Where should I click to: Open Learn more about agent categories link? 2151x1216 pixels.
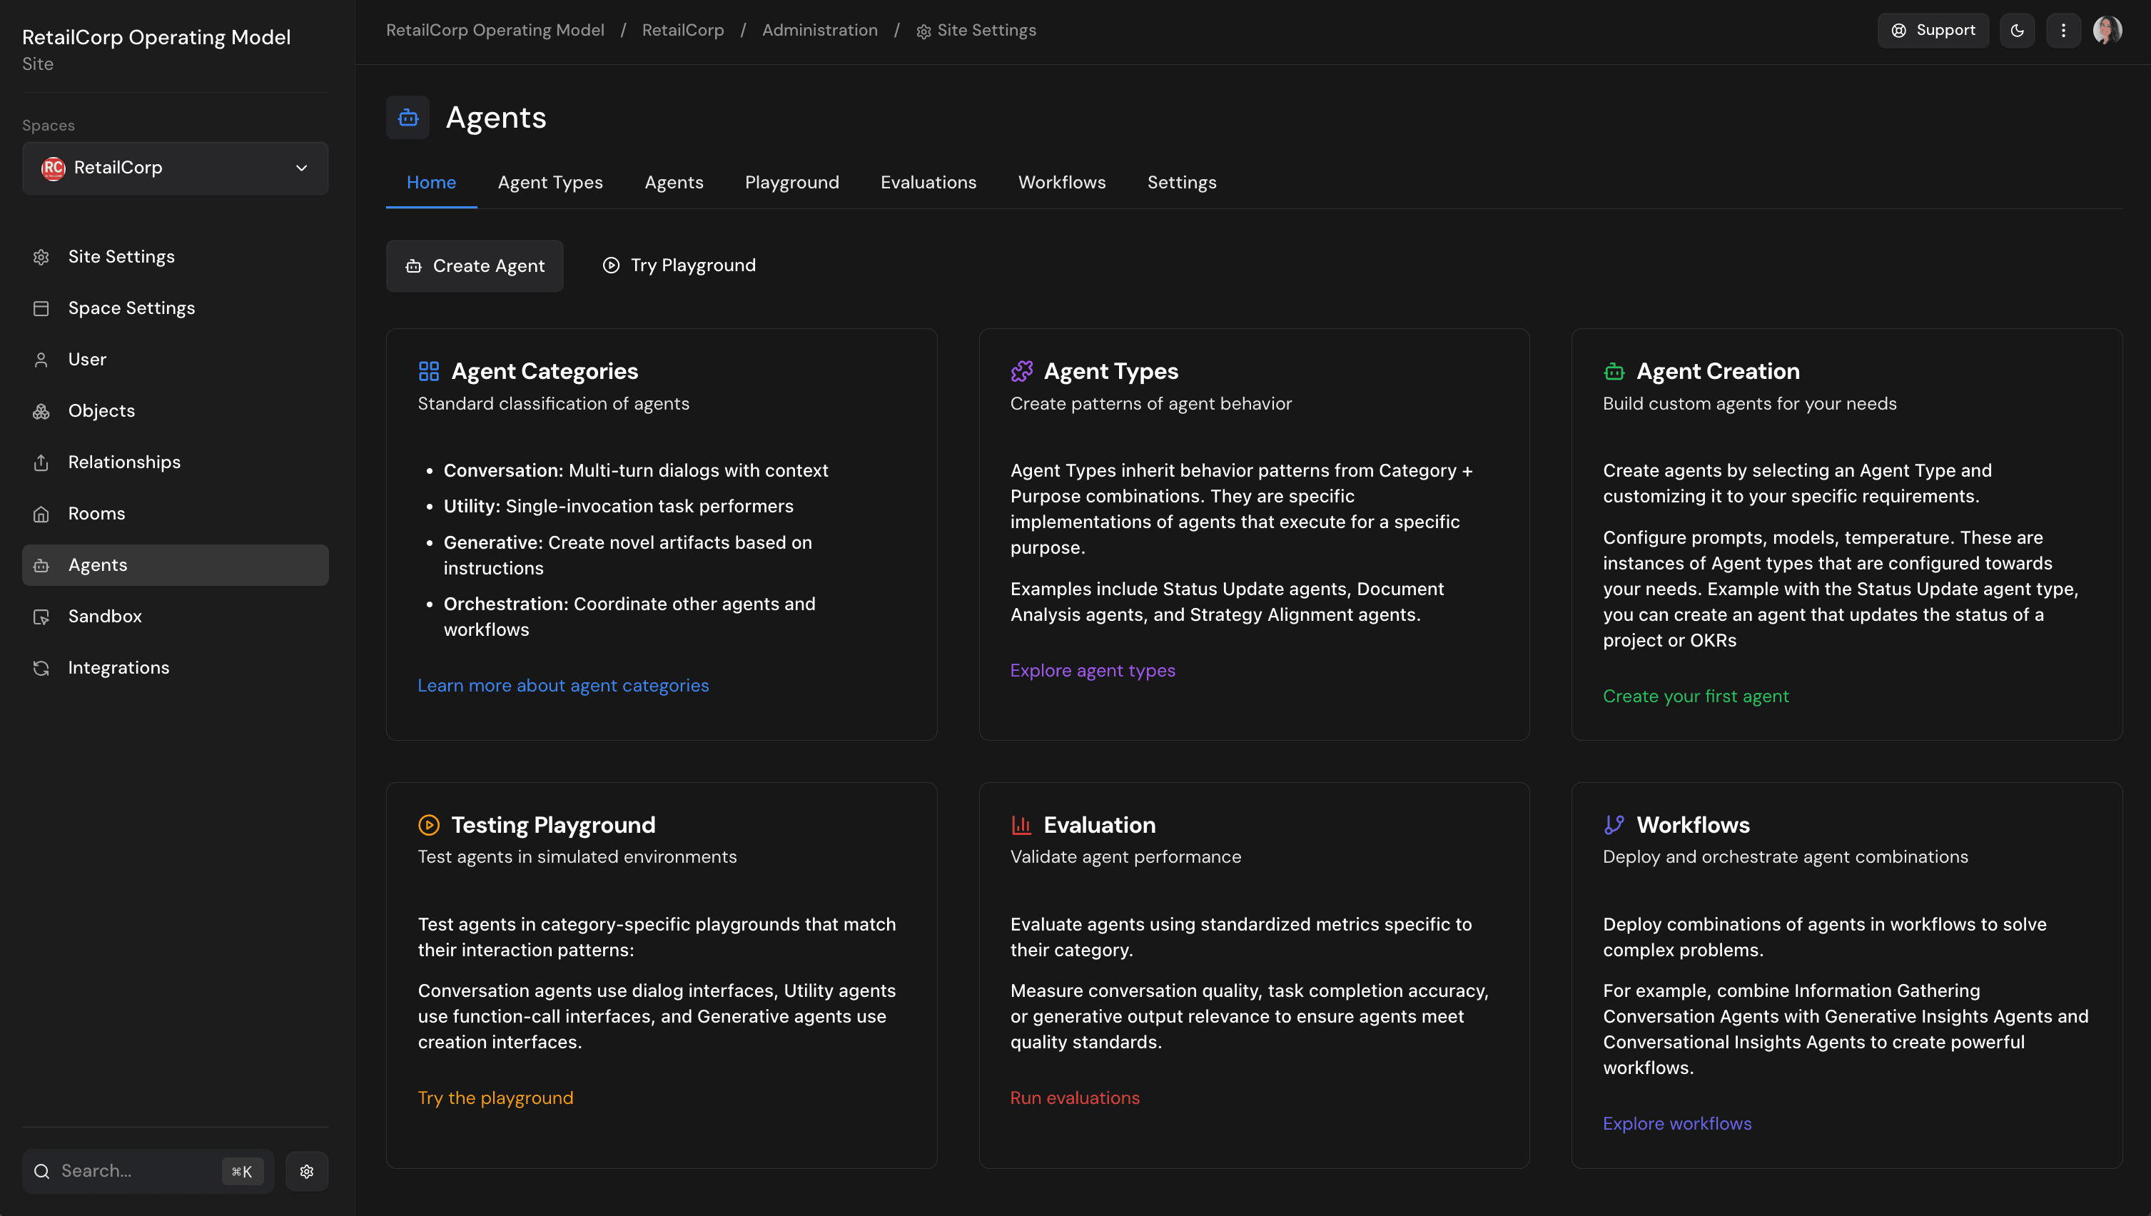pyautogui.click(x=563, y=686)
